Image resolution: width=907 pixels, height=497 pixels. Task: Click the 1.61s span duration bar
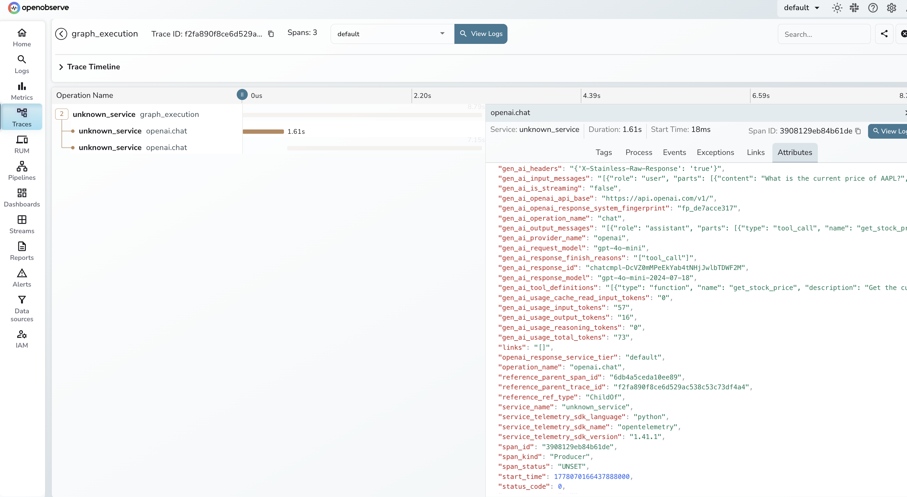(263, 131)
